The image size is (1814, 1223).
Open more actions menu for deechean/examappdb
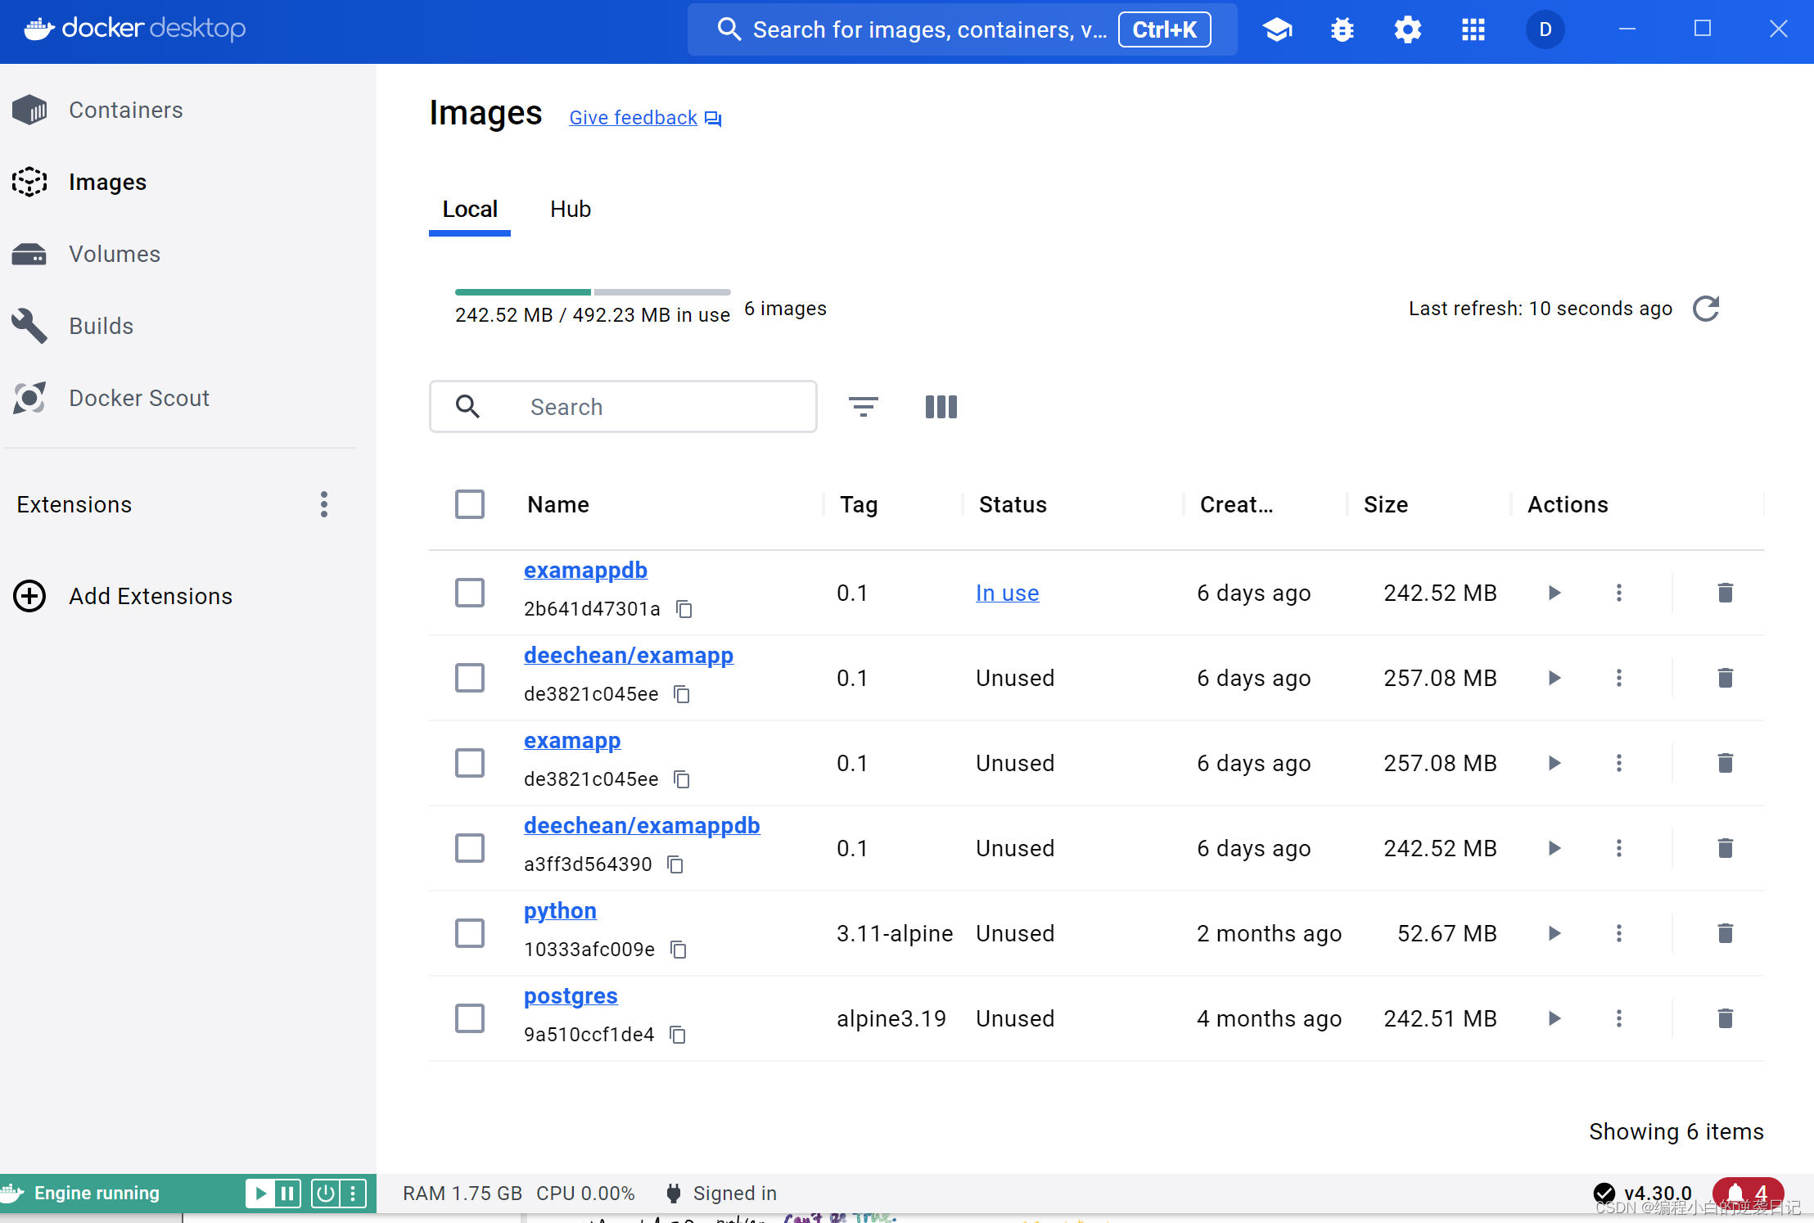(1619, 848)
